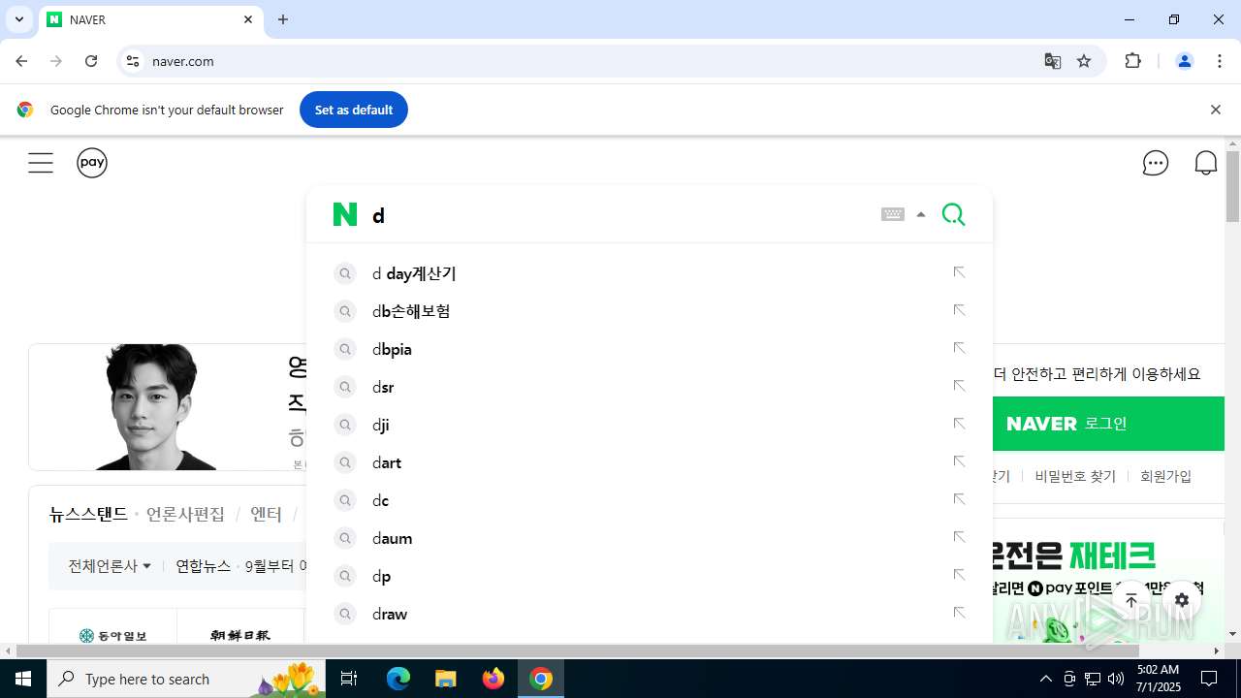1241x698 pixels.
Task: Select the 'dc' suggestion
Action: (x=380, y=500)
